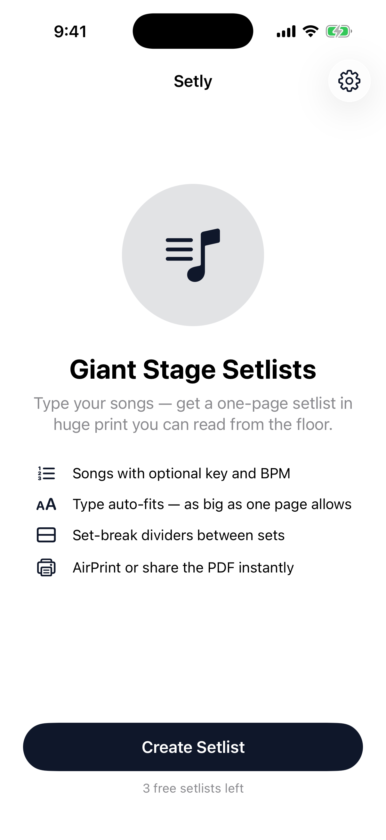The height and width of the screenshot is (840, 386).
Task: Tap the cellular signal bars icon
Action: pos(286,31)
